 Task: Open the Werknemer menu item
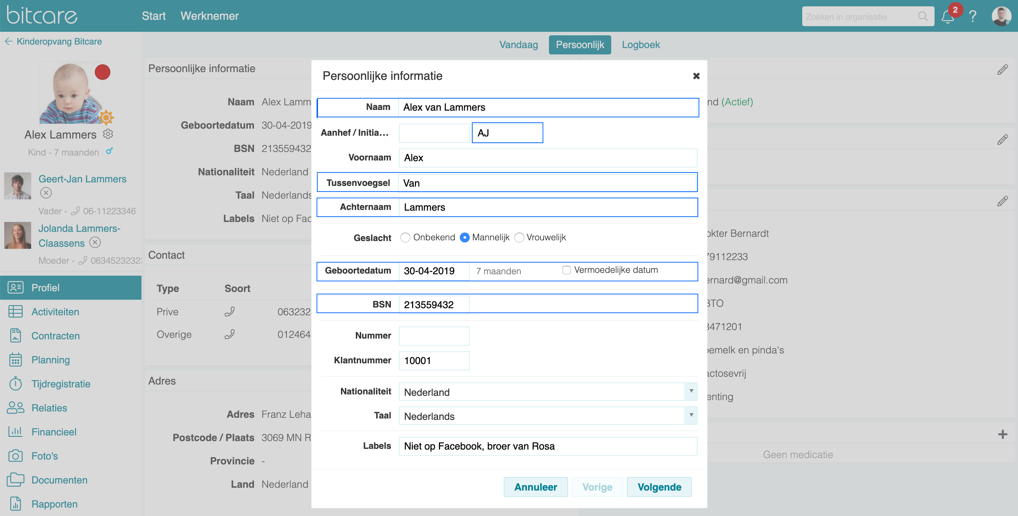[209, 16]
